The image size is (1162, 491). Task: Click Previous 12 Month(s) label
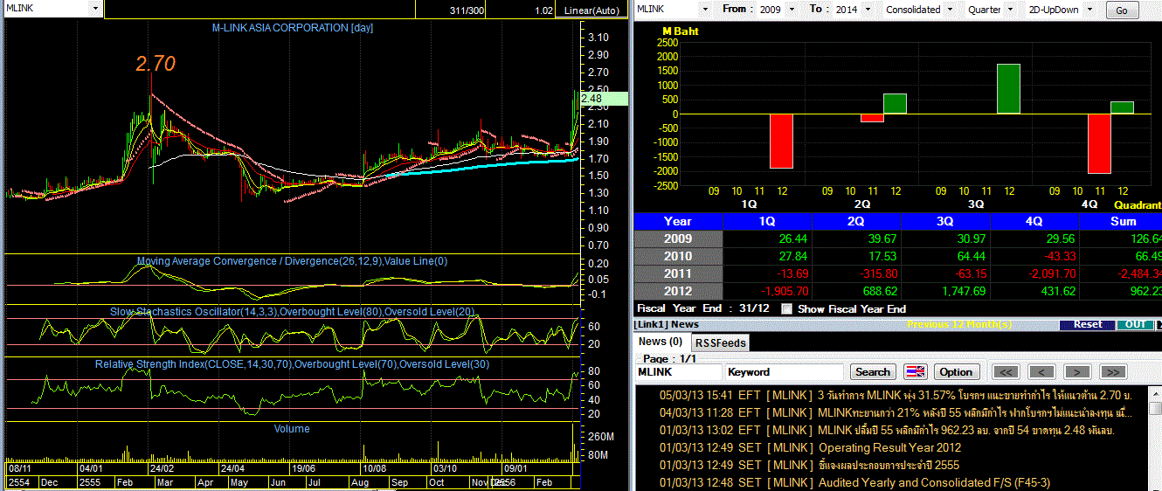click(958, 324)
